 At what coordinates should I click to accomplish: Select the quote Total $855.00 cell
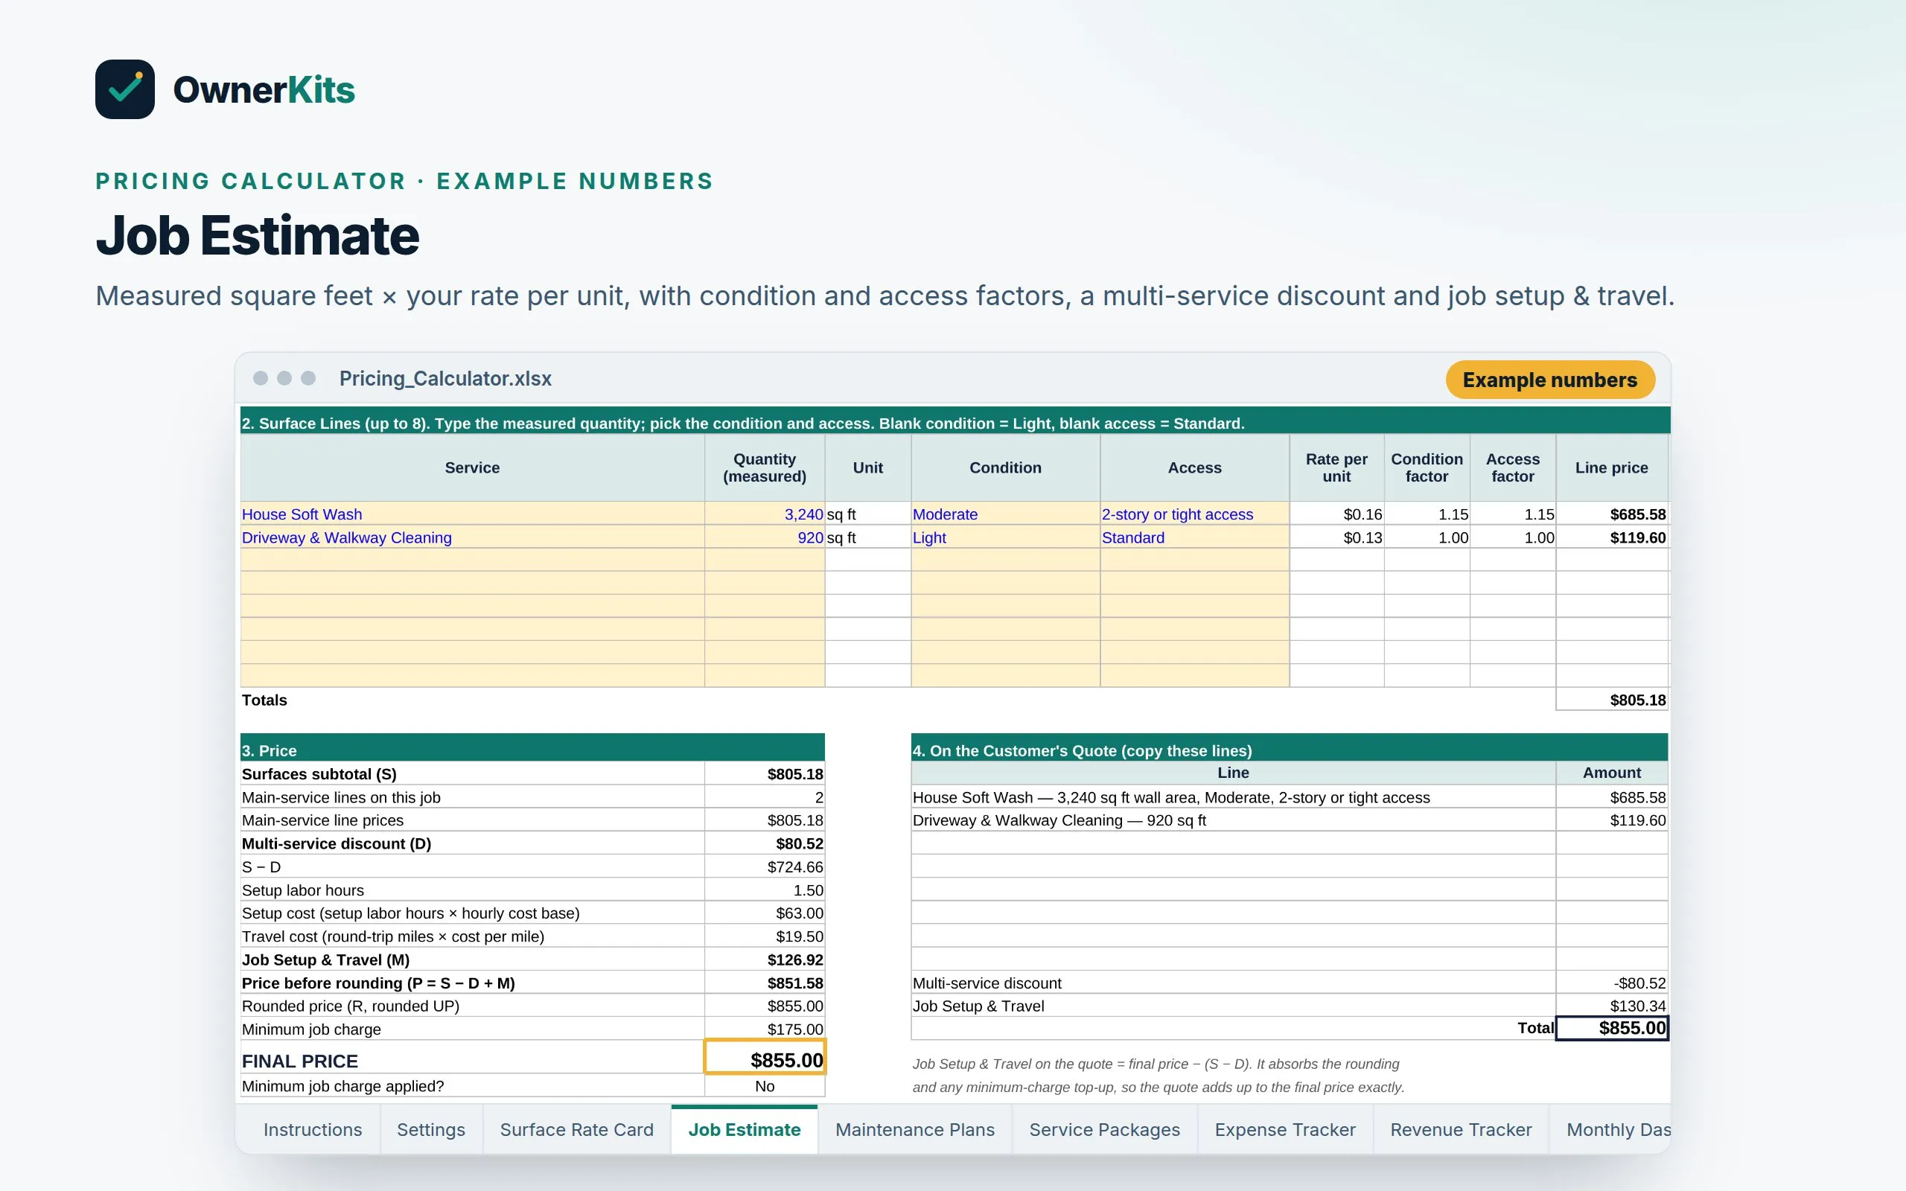point(1611,1028)
